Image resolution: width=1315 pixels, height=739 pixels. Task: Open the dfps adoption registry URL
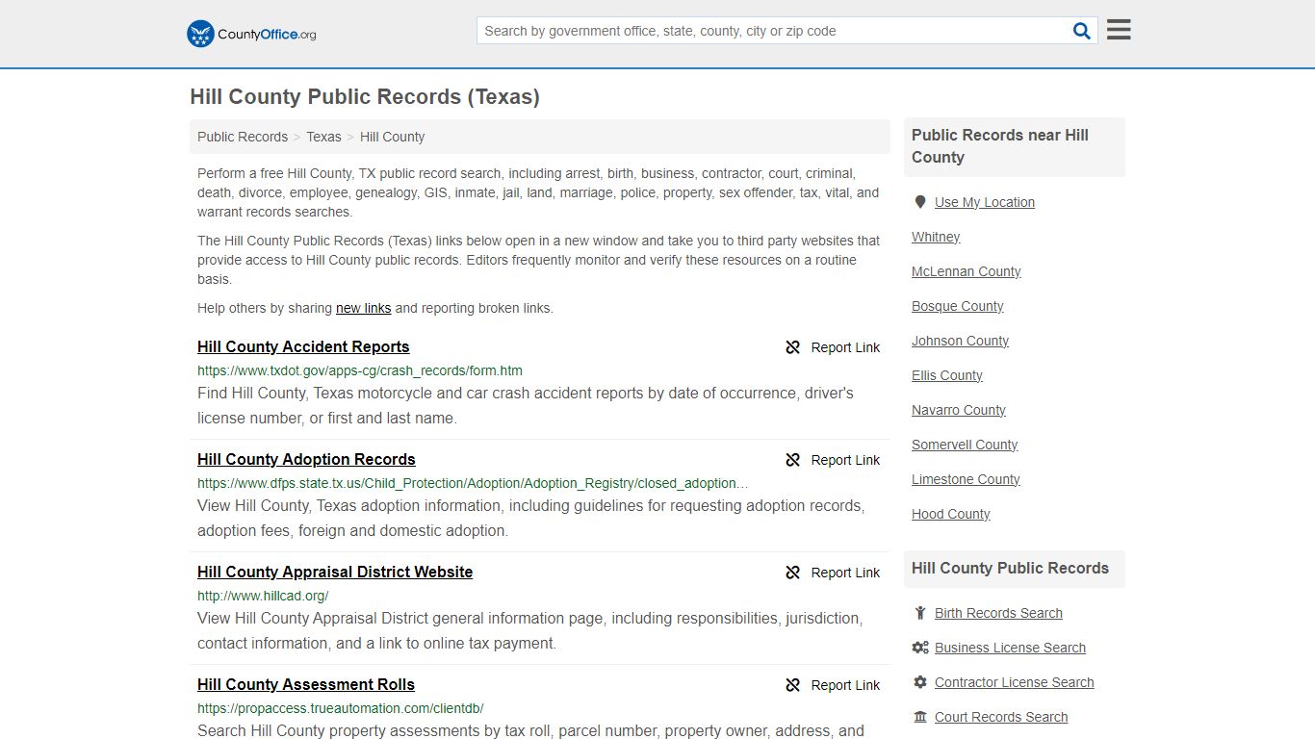click(x=473, y=483)
